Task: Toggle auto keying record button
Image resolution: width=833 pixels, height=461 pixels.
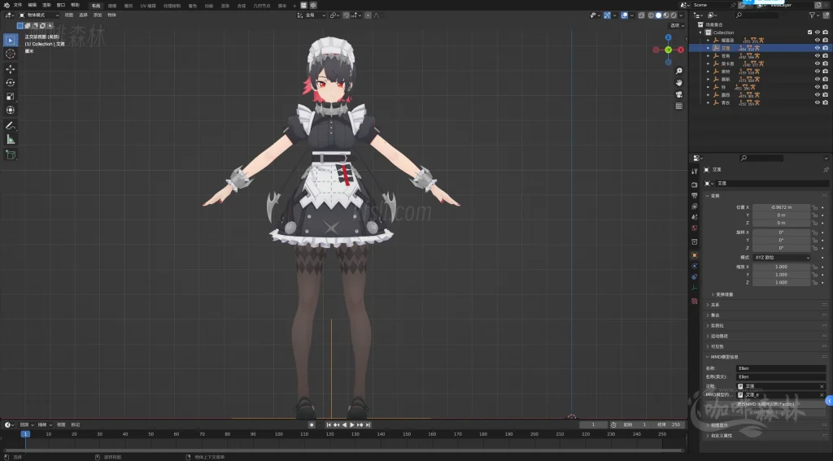Action: click(x=312, y=425)
